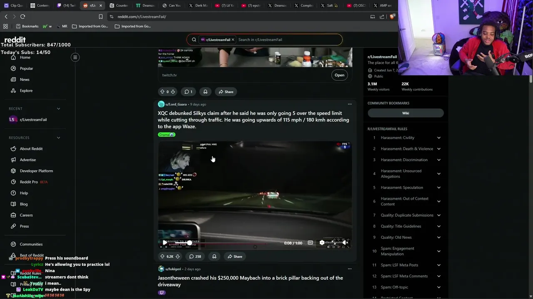Award the twitch.tv post

[x=205, y=92]
